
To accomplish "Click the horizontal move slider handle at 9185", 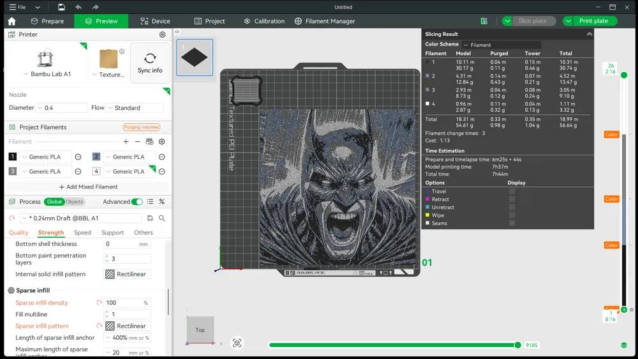I will click(x=517, y=345).
